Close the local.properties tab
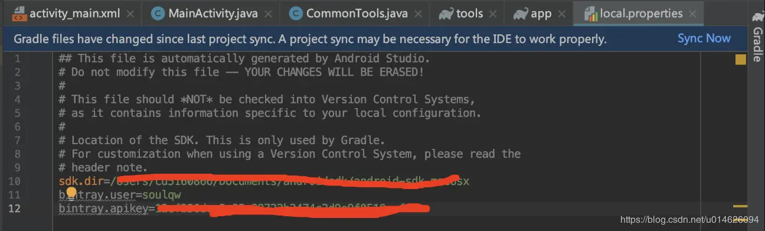765x231 pixels. pos(692,14)
